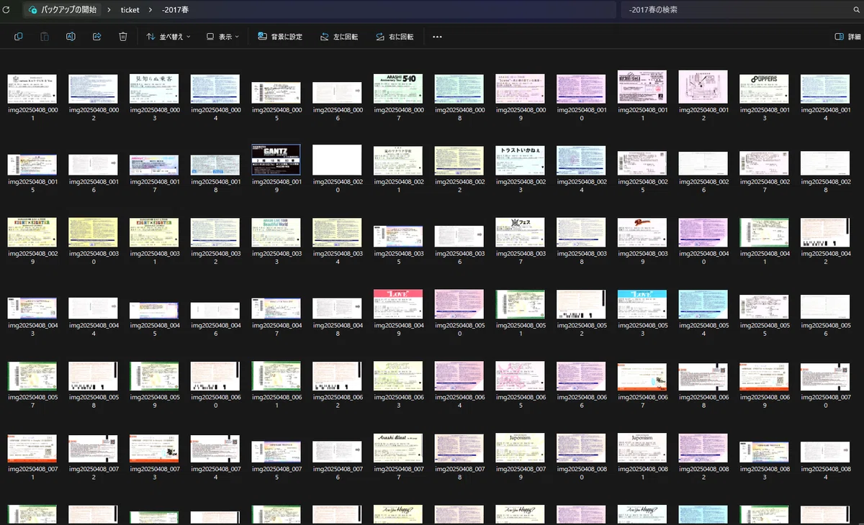
Task: Select thumbnail img20250408_0003
Action: tap(154, 88)
